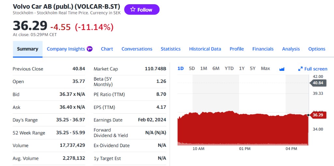Open the Historical Data tab
The width and height of the screenshot is (334, 166).
click(x=205, y=49)
